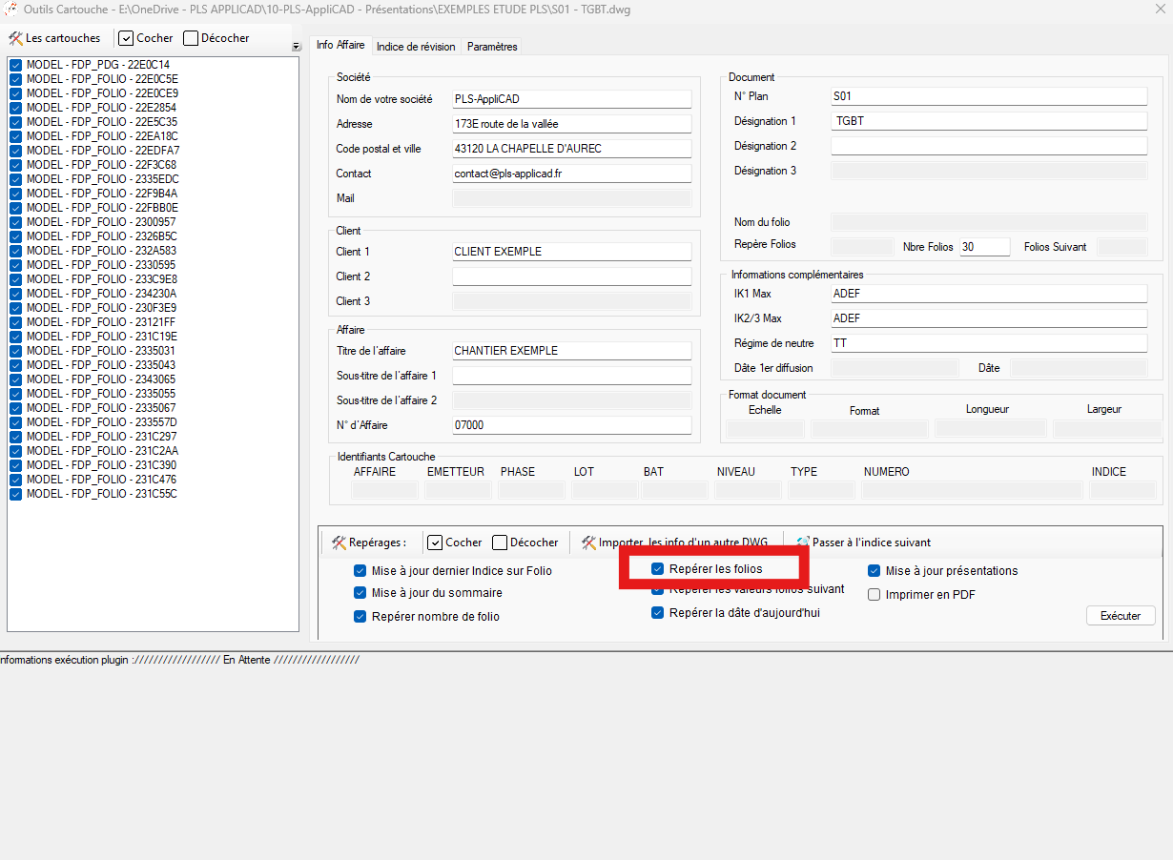Click the Décocher icon in cartouches toolbar
Viewport: 1173px width, 860px height.
(191, 38)
